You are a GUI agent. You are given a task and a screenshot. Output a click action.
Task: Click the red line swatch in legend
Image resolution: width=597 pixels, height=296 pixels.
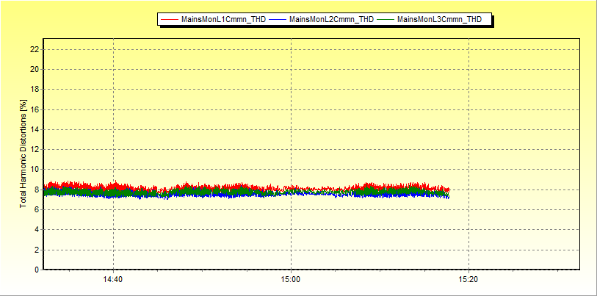[170, 20]
